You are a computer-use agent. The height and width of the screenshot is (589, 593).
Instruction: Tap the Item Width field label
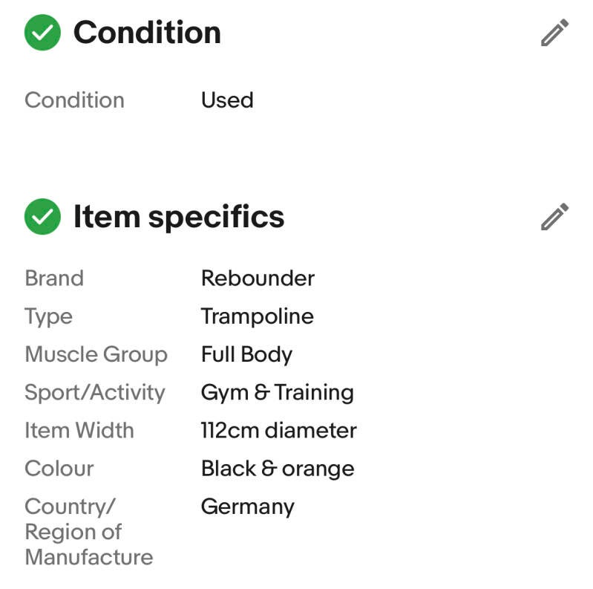[x=79, y=430]
